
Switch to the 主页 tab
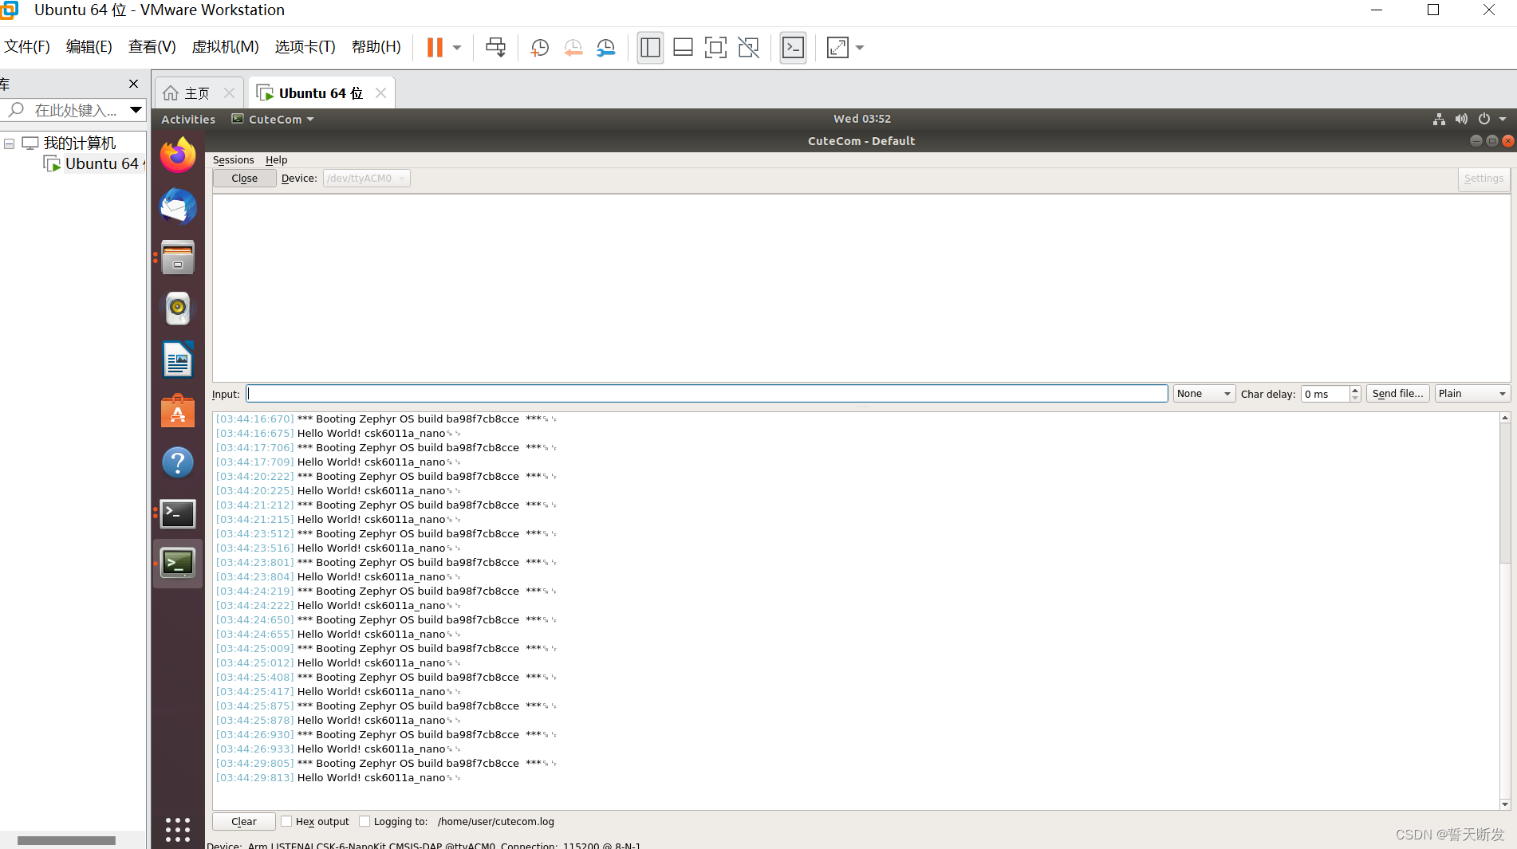[197, 93]
